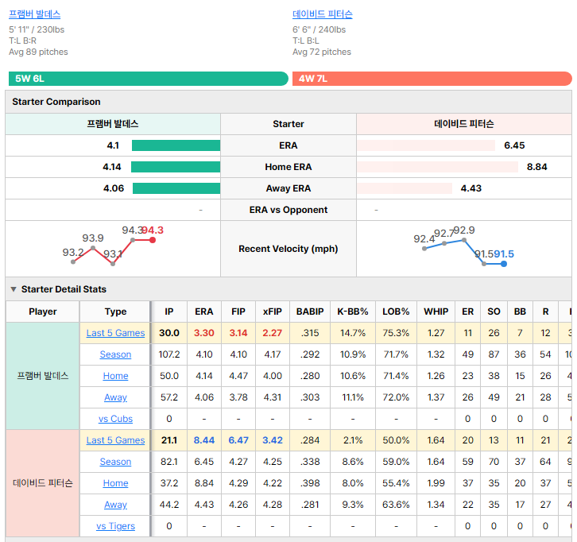Open the 데이비드 피터슨 player link
Screen dimensions: 577x542
coord(323,14)
